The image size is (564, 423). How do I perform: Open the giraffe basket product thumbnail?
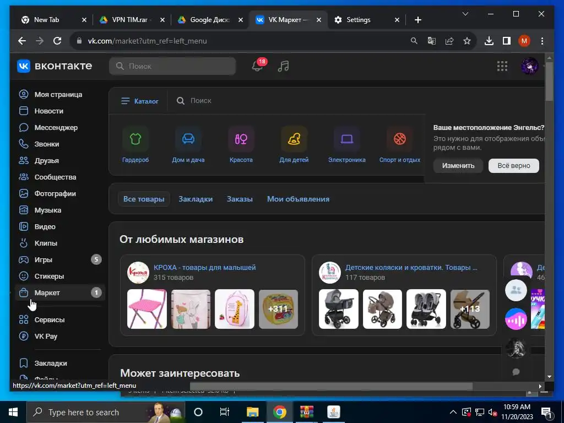click(x=235, y=309)
